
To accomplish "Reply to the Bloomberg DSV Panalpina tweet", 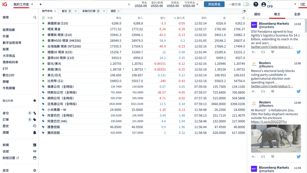I will click(x=253, y=52).
